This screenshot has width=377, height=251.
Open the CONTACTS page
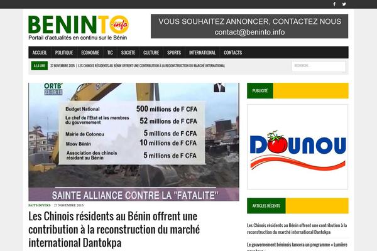pyautogui.click(x=233, y=53)
